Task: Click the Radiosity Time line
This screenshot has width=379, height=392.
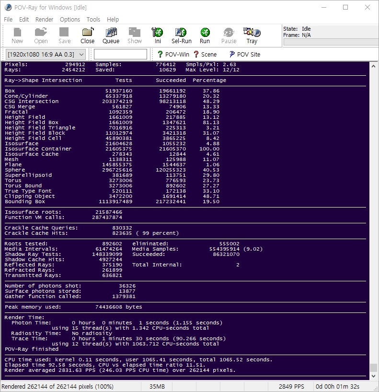Action: click(x=61, y=333)
